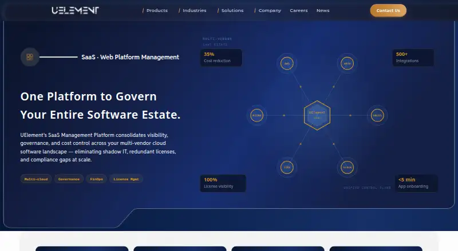
Task: Click the 500+ Integrations card
Action: pos(413,58)
